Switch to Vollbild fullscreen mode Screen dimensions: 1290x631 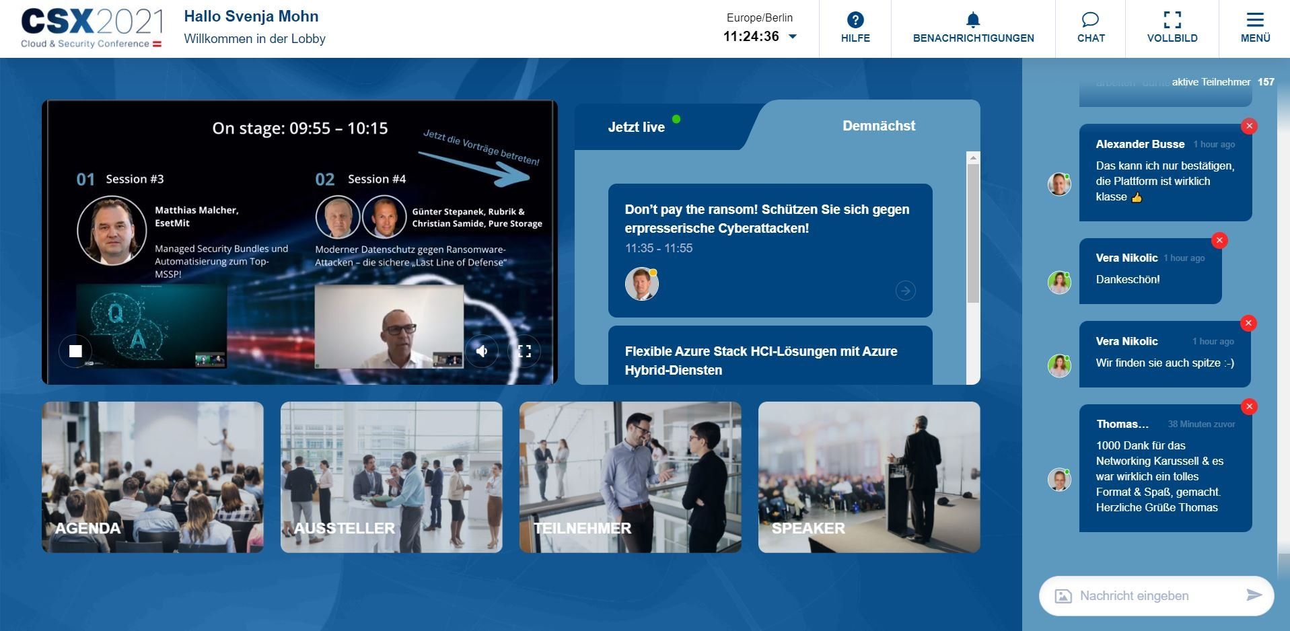coord(1172,28)
